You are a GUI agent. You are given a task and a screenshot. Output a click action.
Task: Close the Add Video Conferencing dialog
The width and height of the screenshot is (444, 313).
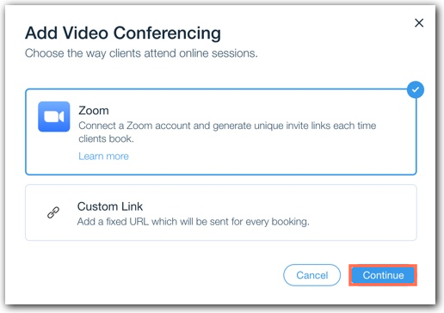click(419, 23)
